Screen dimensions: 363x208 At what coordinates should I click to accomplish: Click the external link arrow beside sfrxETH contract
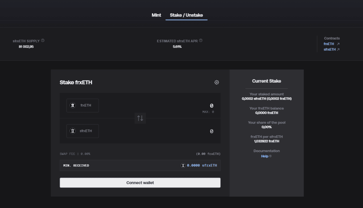click(338, 49)
